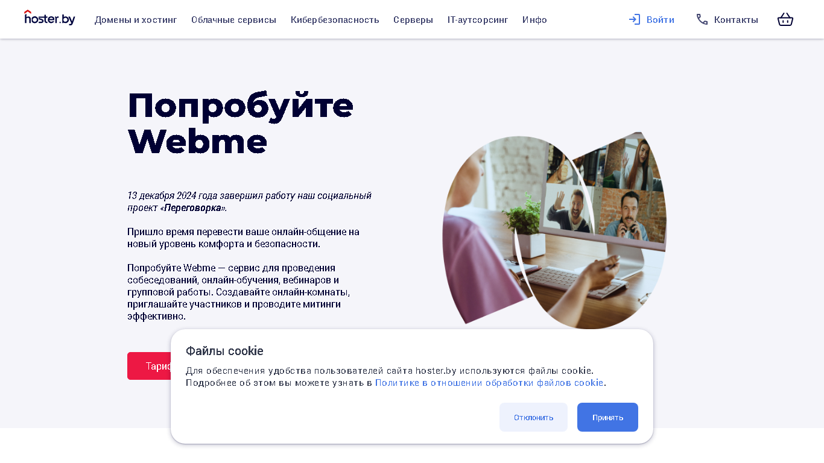Viewport: 824px width, 463px height.
Task: Click the video call hero image
Action: point(554,229)
